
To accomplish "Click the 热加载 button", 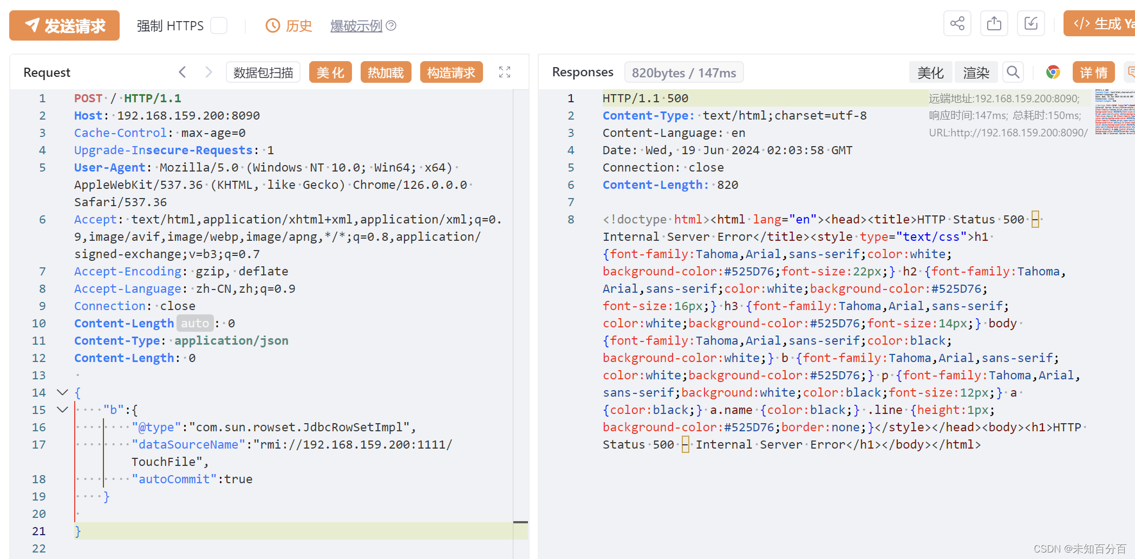I will click(x=386, y=72).
